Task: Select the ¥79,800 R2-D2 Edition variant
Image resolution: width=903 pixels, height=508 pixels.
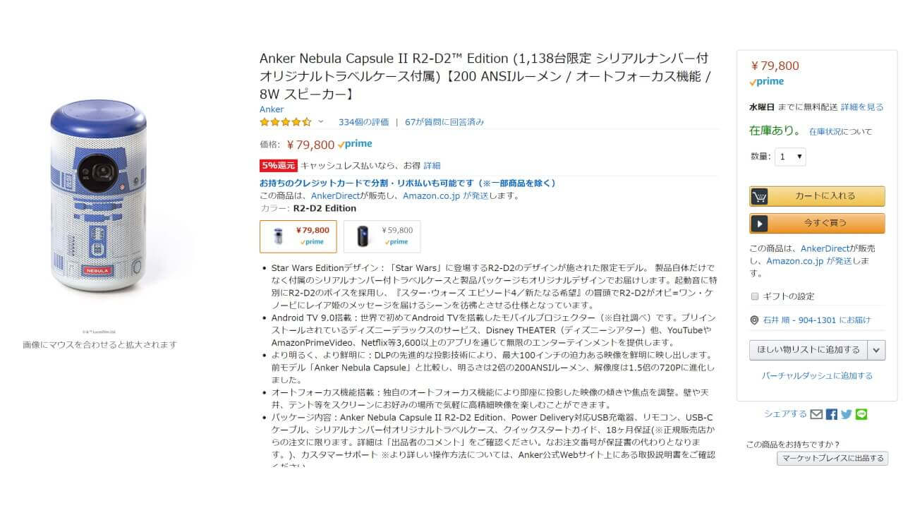Action: pos(298,236)
